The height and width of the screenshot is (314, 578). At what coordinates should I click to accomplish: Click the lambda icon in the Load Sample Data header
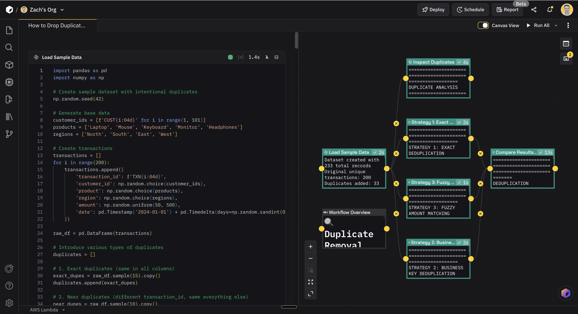267,57
